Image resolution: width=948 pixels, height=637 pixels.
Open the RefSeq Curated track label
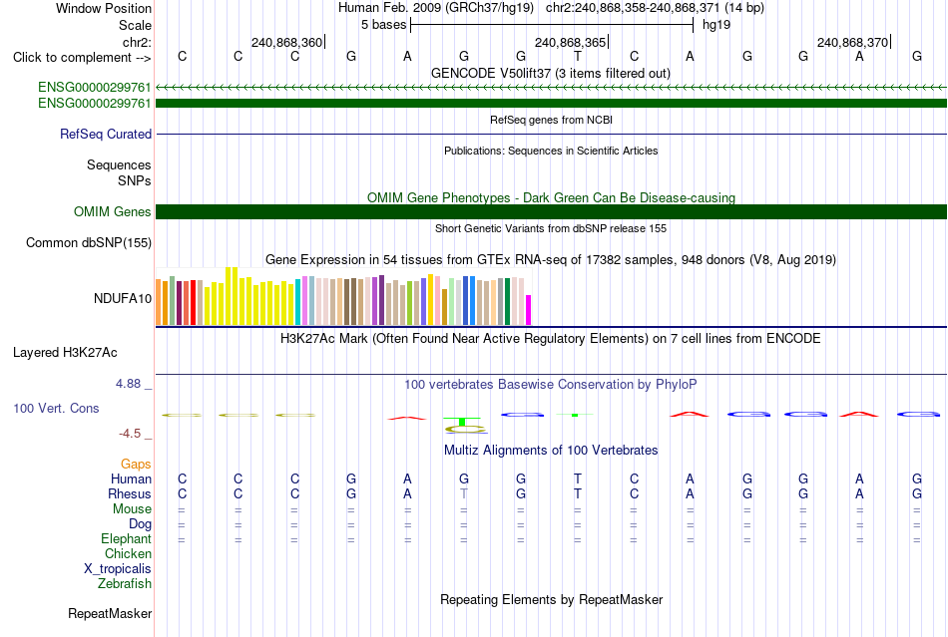click(106, 134)
